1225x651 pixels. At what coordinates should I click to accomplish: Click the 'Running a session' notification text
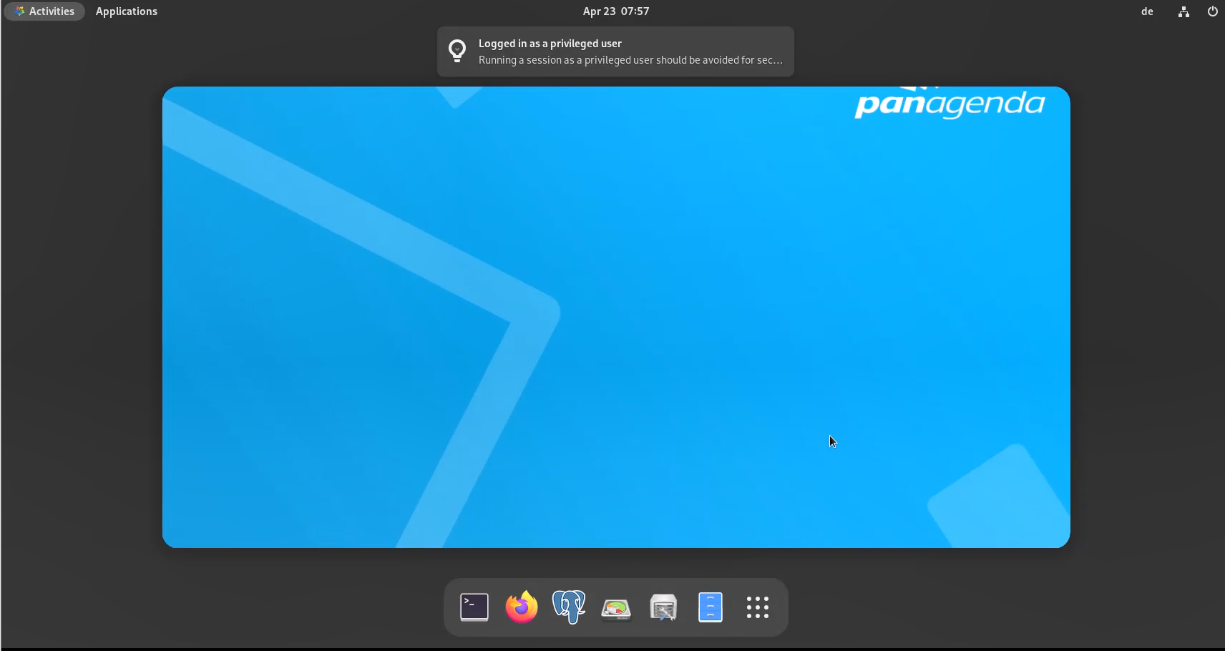click(630, 60)
